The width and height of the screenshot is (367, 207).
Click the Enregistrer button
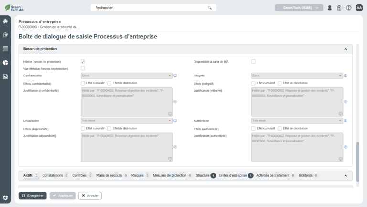point(32,196)
